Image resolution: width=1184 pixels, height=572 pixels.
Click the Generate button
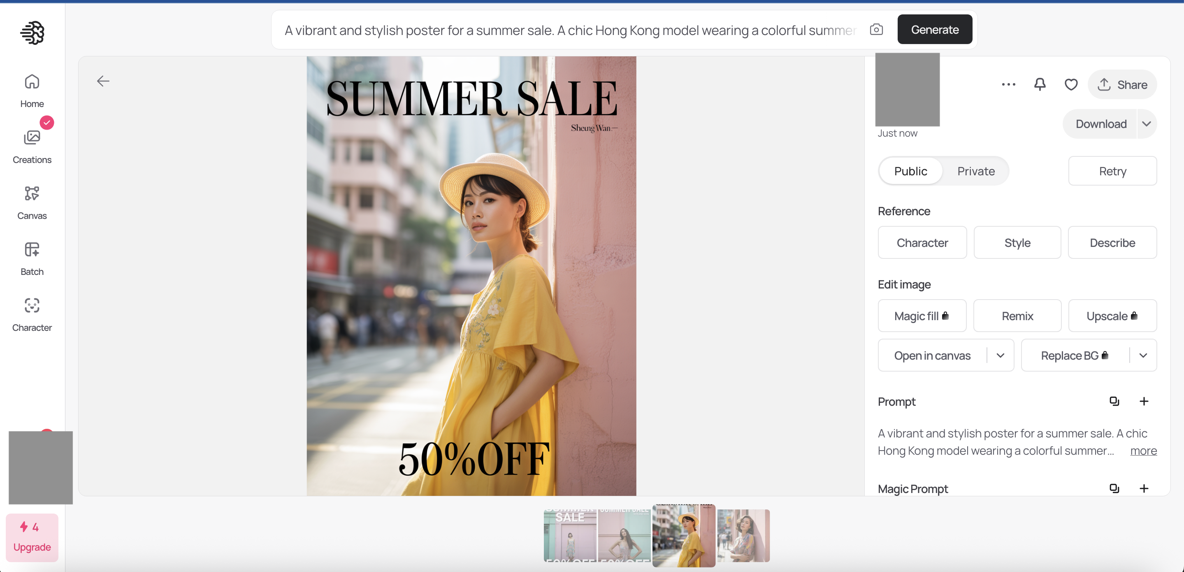pos(934,30)
